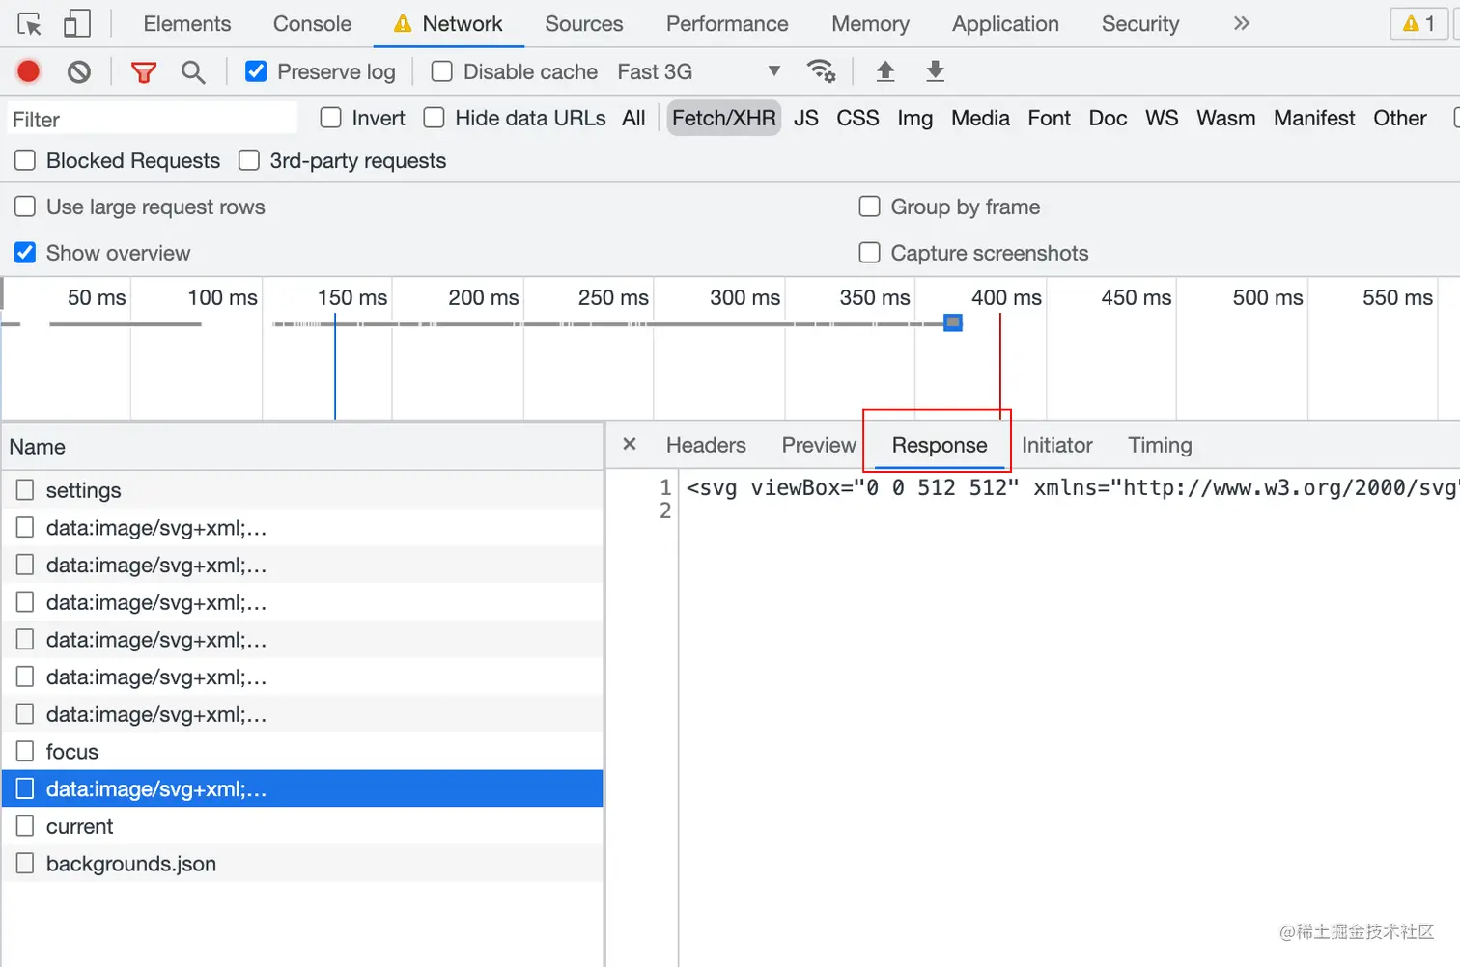This screenshot has height=967, width=1460.
Task: Filter requests by Doc
Action: click(x=1108, y=118)
